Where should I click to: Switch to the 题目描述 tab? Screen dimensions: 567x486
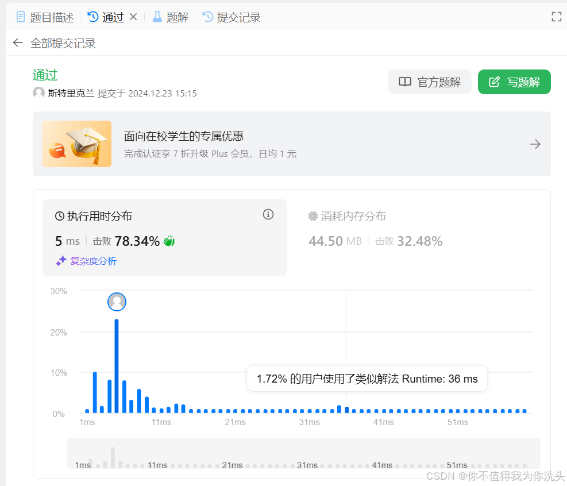(x=51, y=17)
